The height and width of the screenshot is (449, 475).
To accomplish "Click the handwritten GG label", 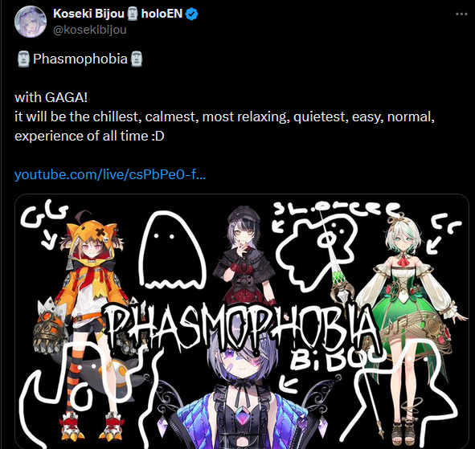I will (x=44, y=215).
